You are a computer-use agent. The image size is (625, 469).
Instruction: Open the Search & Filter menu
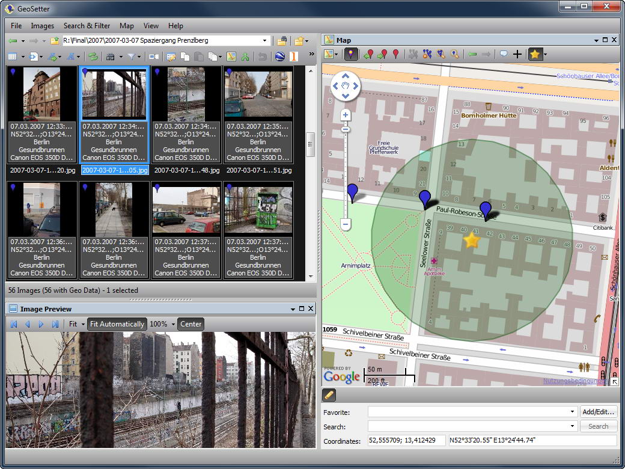coord(87,26)
